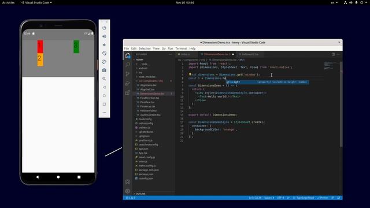Open package.json in the explorer
Image resolution: width=370 pixels, height=208 pixels.
click(x=146, y=174)
